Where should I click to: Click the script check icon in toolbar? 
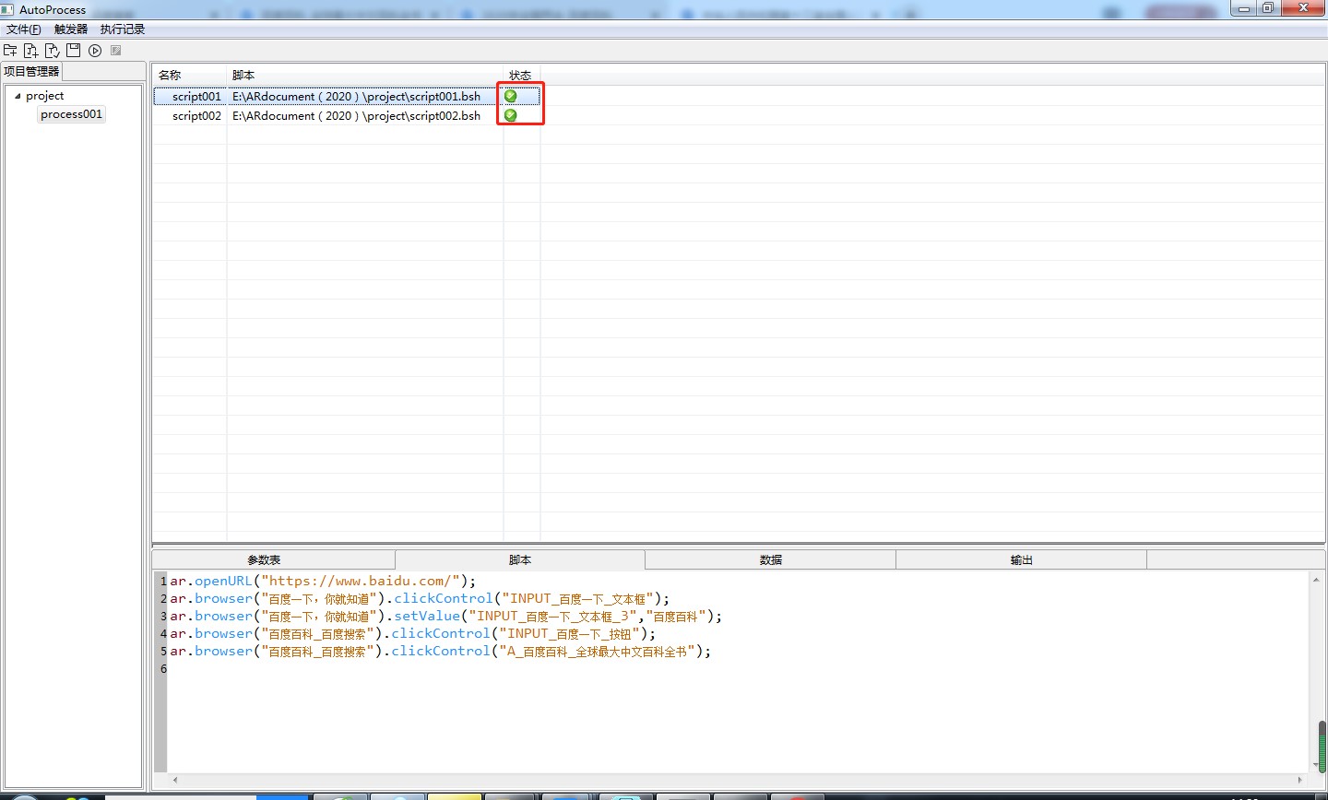[x=53, y=51]
